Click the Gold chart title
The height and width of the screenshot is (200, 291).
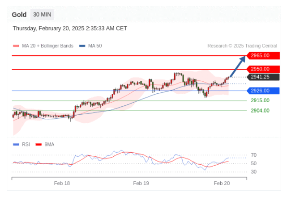[19, 15]
